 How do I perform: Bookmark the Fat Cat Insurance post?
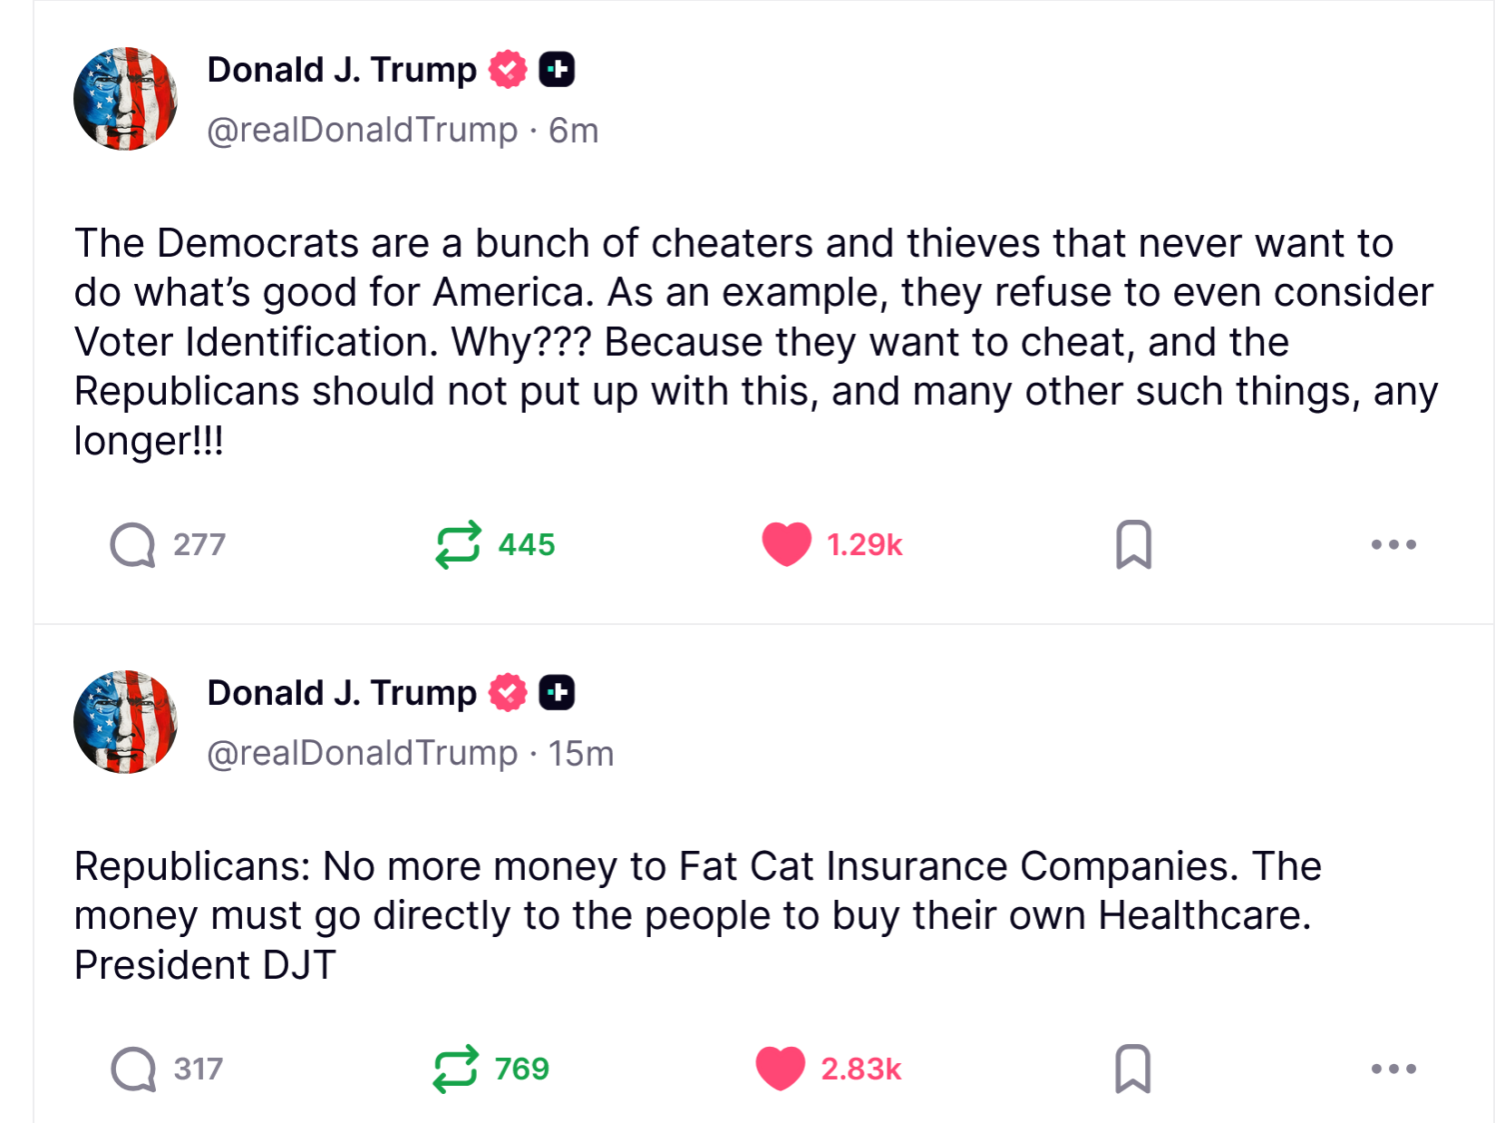(x=1132, y=1069)
